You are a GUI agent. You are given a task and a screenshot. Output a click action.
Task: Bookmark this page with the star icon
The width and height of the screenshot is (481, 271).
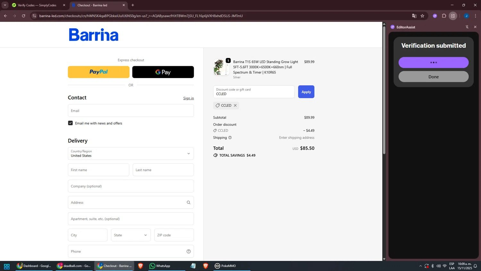tap(422, 16)
